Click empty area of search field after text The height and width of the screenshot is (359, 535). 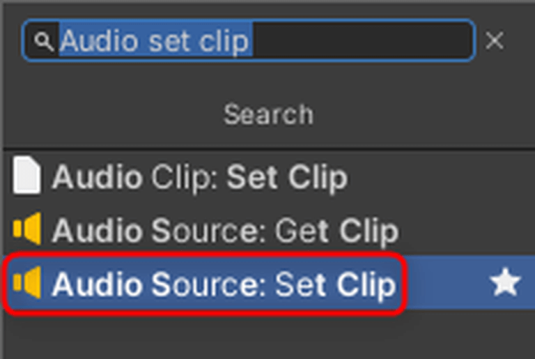pyautogui.click(x=362, y=41)
